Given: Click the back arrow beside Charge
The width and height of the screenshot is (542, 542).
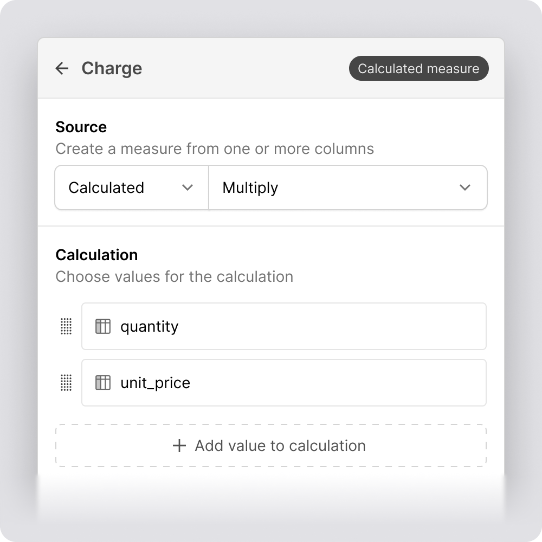Looking at the screenshot, I should [62, 68].
